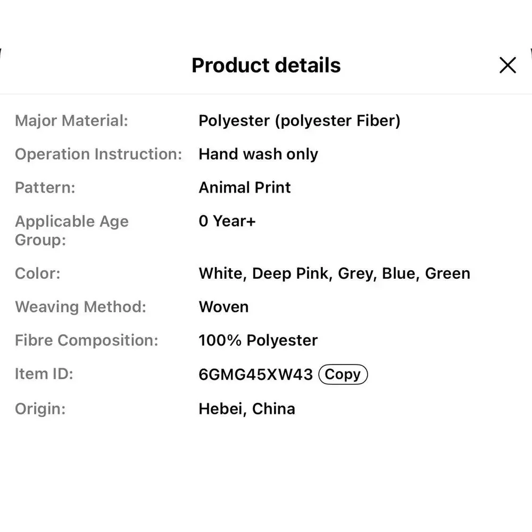This screenshot has width=532, height=532.
Task: Click the White, Deep Pink color list
Action: click(x=335, y=273)
